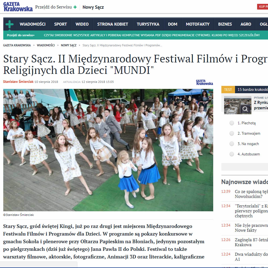Click the publish date '10 sierpnia 2018'
Viewport: 268px width, 268px height.
46,82
